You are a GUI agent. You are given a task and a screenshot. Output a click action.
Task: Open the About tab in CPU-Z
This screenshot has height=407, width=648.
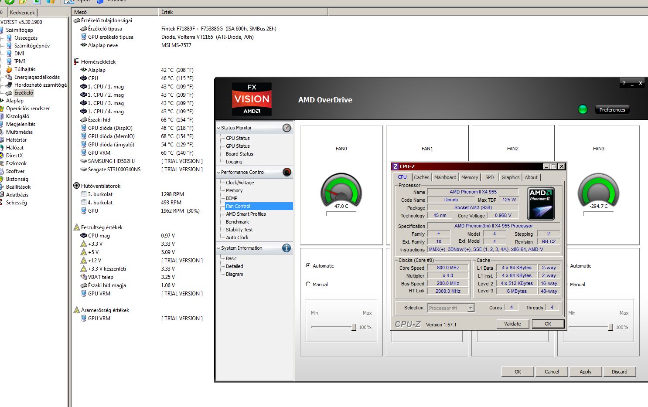[x=531, y=177]
